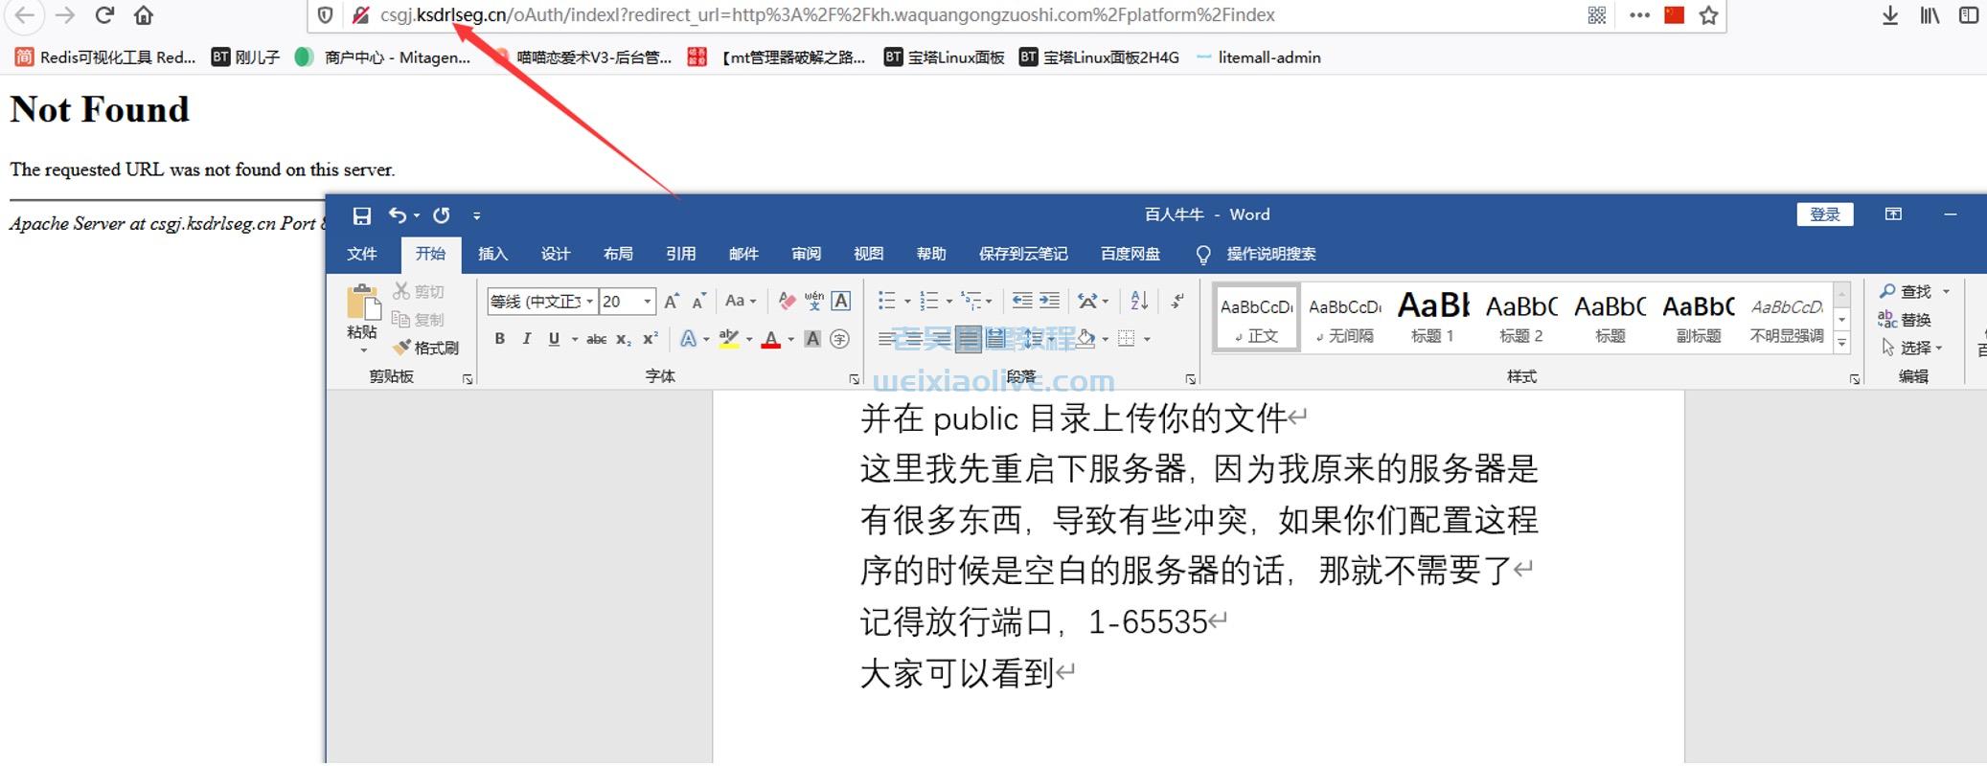This screenshot has height=766, width=1987.
Task: Expand the Styles gallery with its More arrow
Action: coord(1841,342)
